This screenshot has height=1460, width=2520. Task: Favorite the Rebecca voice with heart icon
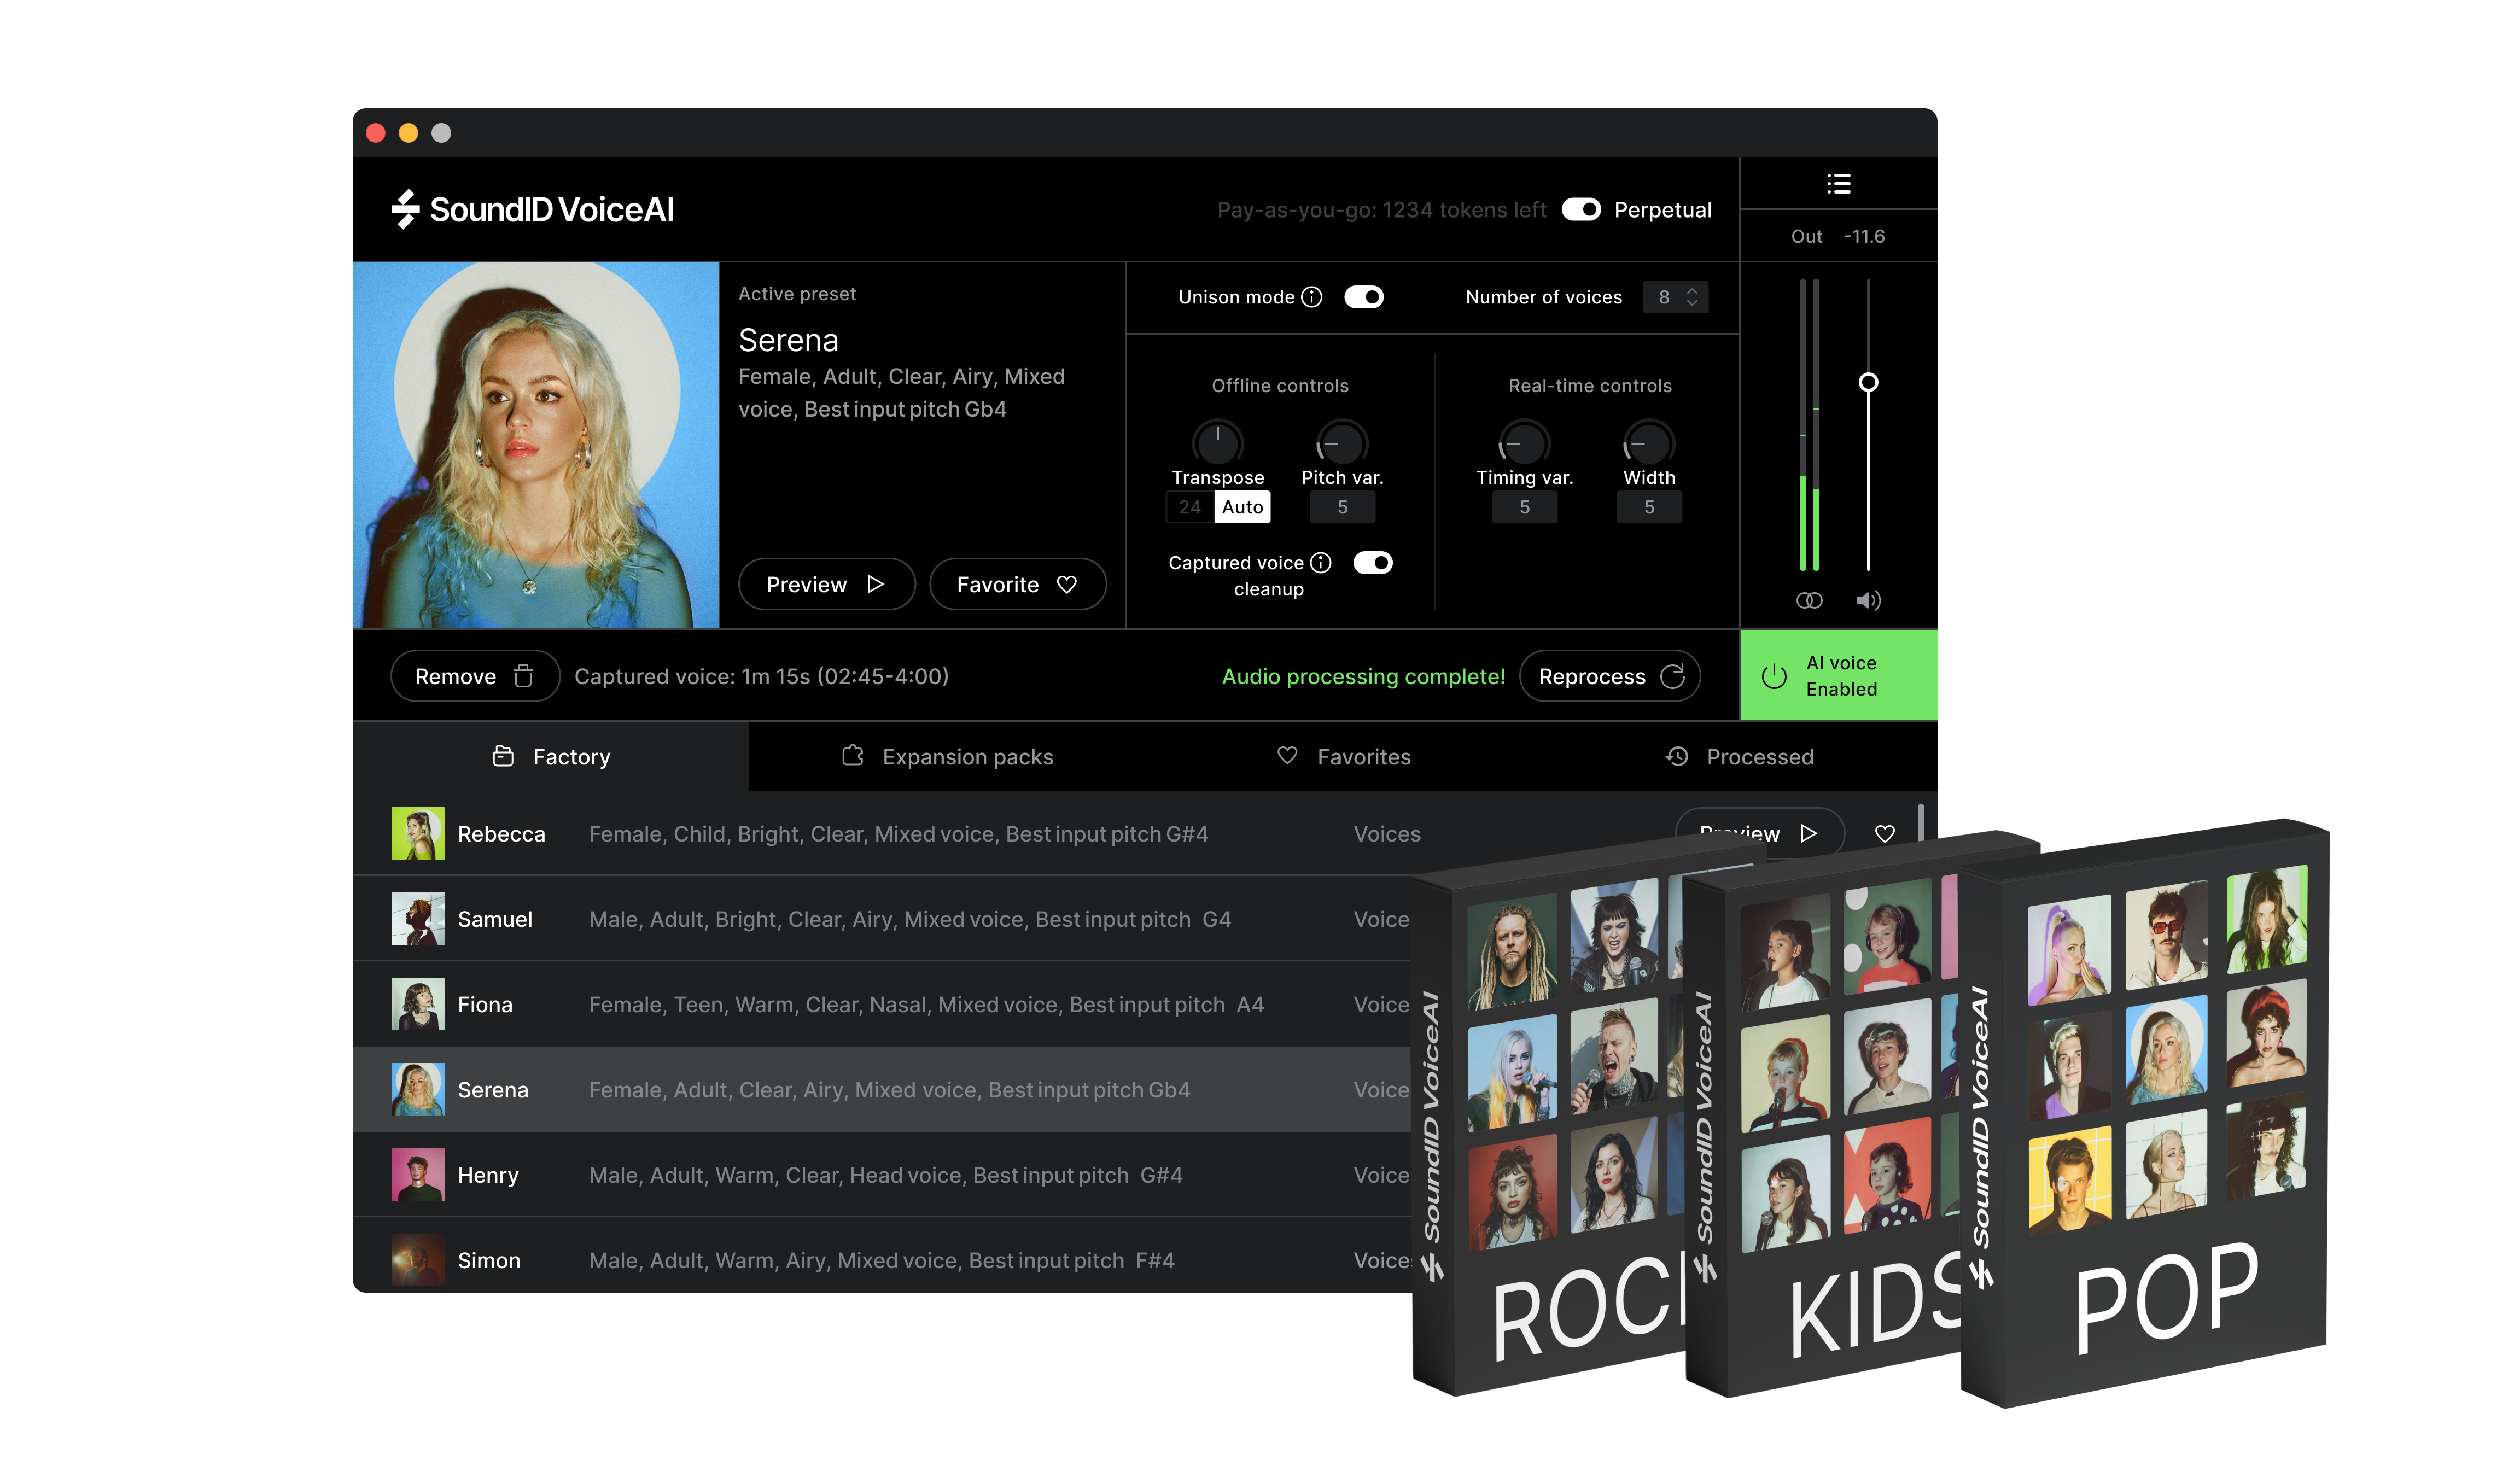tap(1884, 833)
